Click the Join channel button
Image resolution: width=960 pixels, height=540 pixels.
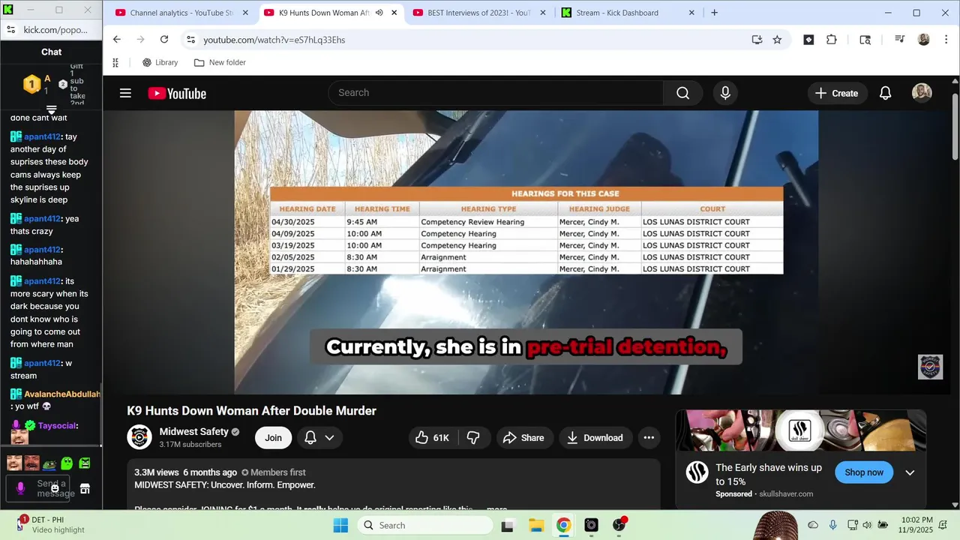tap(273, 438)
